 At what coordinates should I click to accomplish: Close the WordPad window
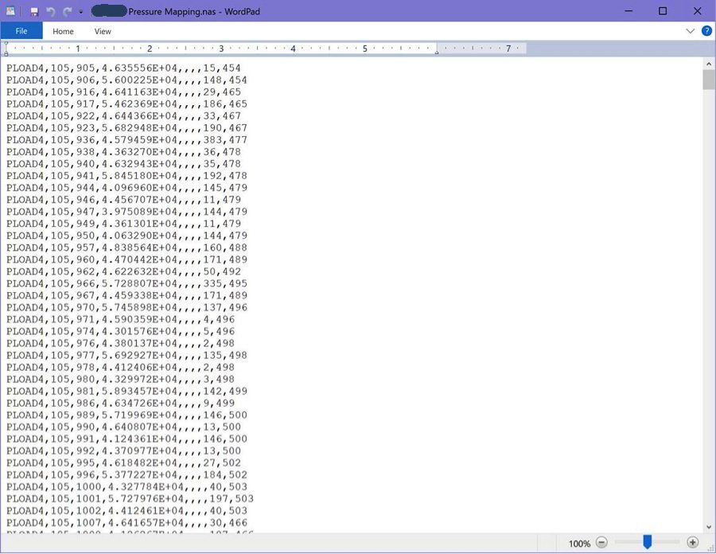coord(697,11)
